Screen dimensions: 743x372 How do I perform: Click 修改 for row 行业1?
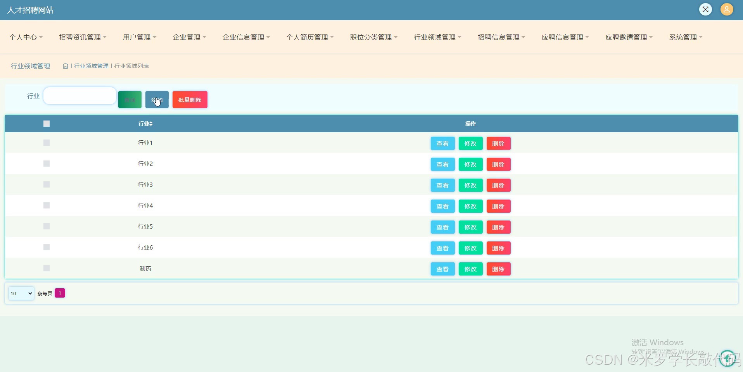click(x=470, y=143)
